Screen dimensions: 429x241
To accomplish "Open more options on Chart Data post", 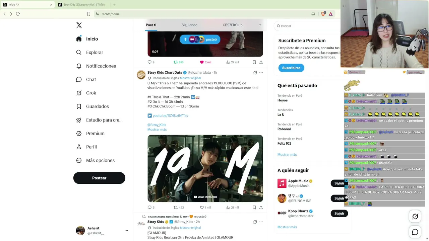I will tap(261, 73).
